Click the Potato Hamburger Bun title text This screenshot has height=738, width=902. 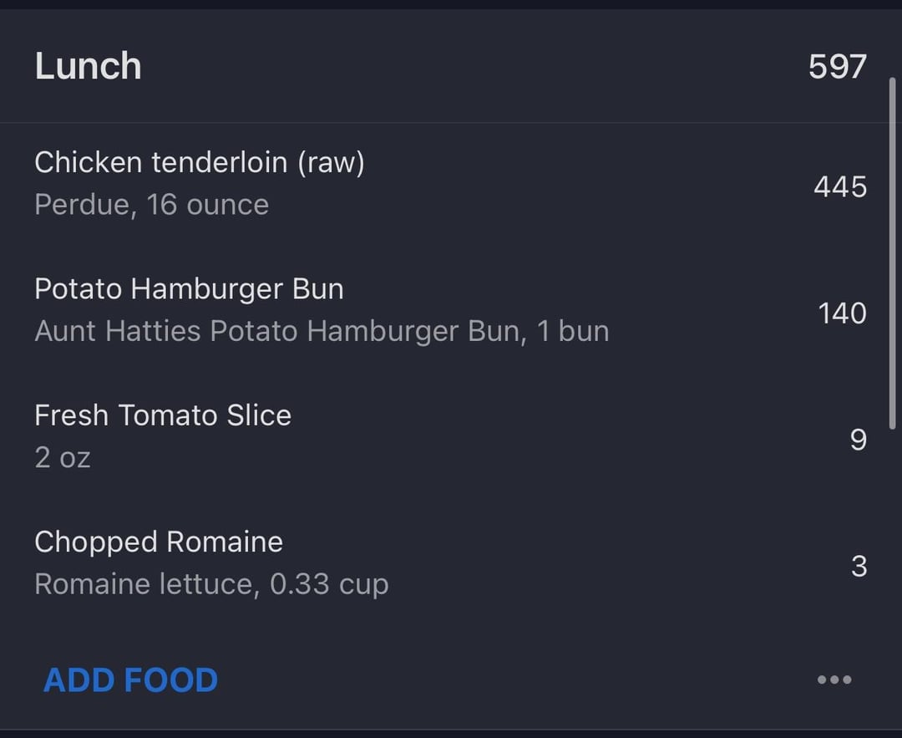click(x=190, y=289)
